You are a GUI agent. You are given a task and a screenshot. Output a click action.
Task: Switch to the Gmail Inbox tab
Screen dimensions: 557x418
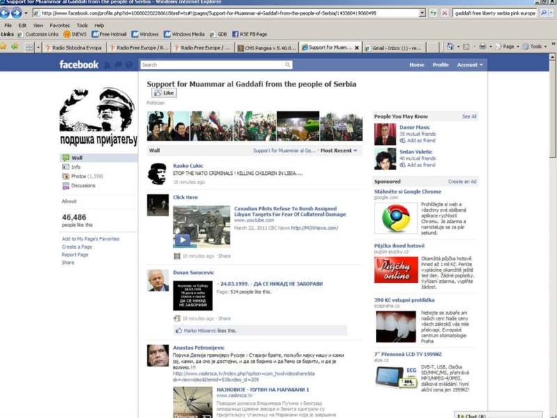pyautogui.click(x=397, y=47)
